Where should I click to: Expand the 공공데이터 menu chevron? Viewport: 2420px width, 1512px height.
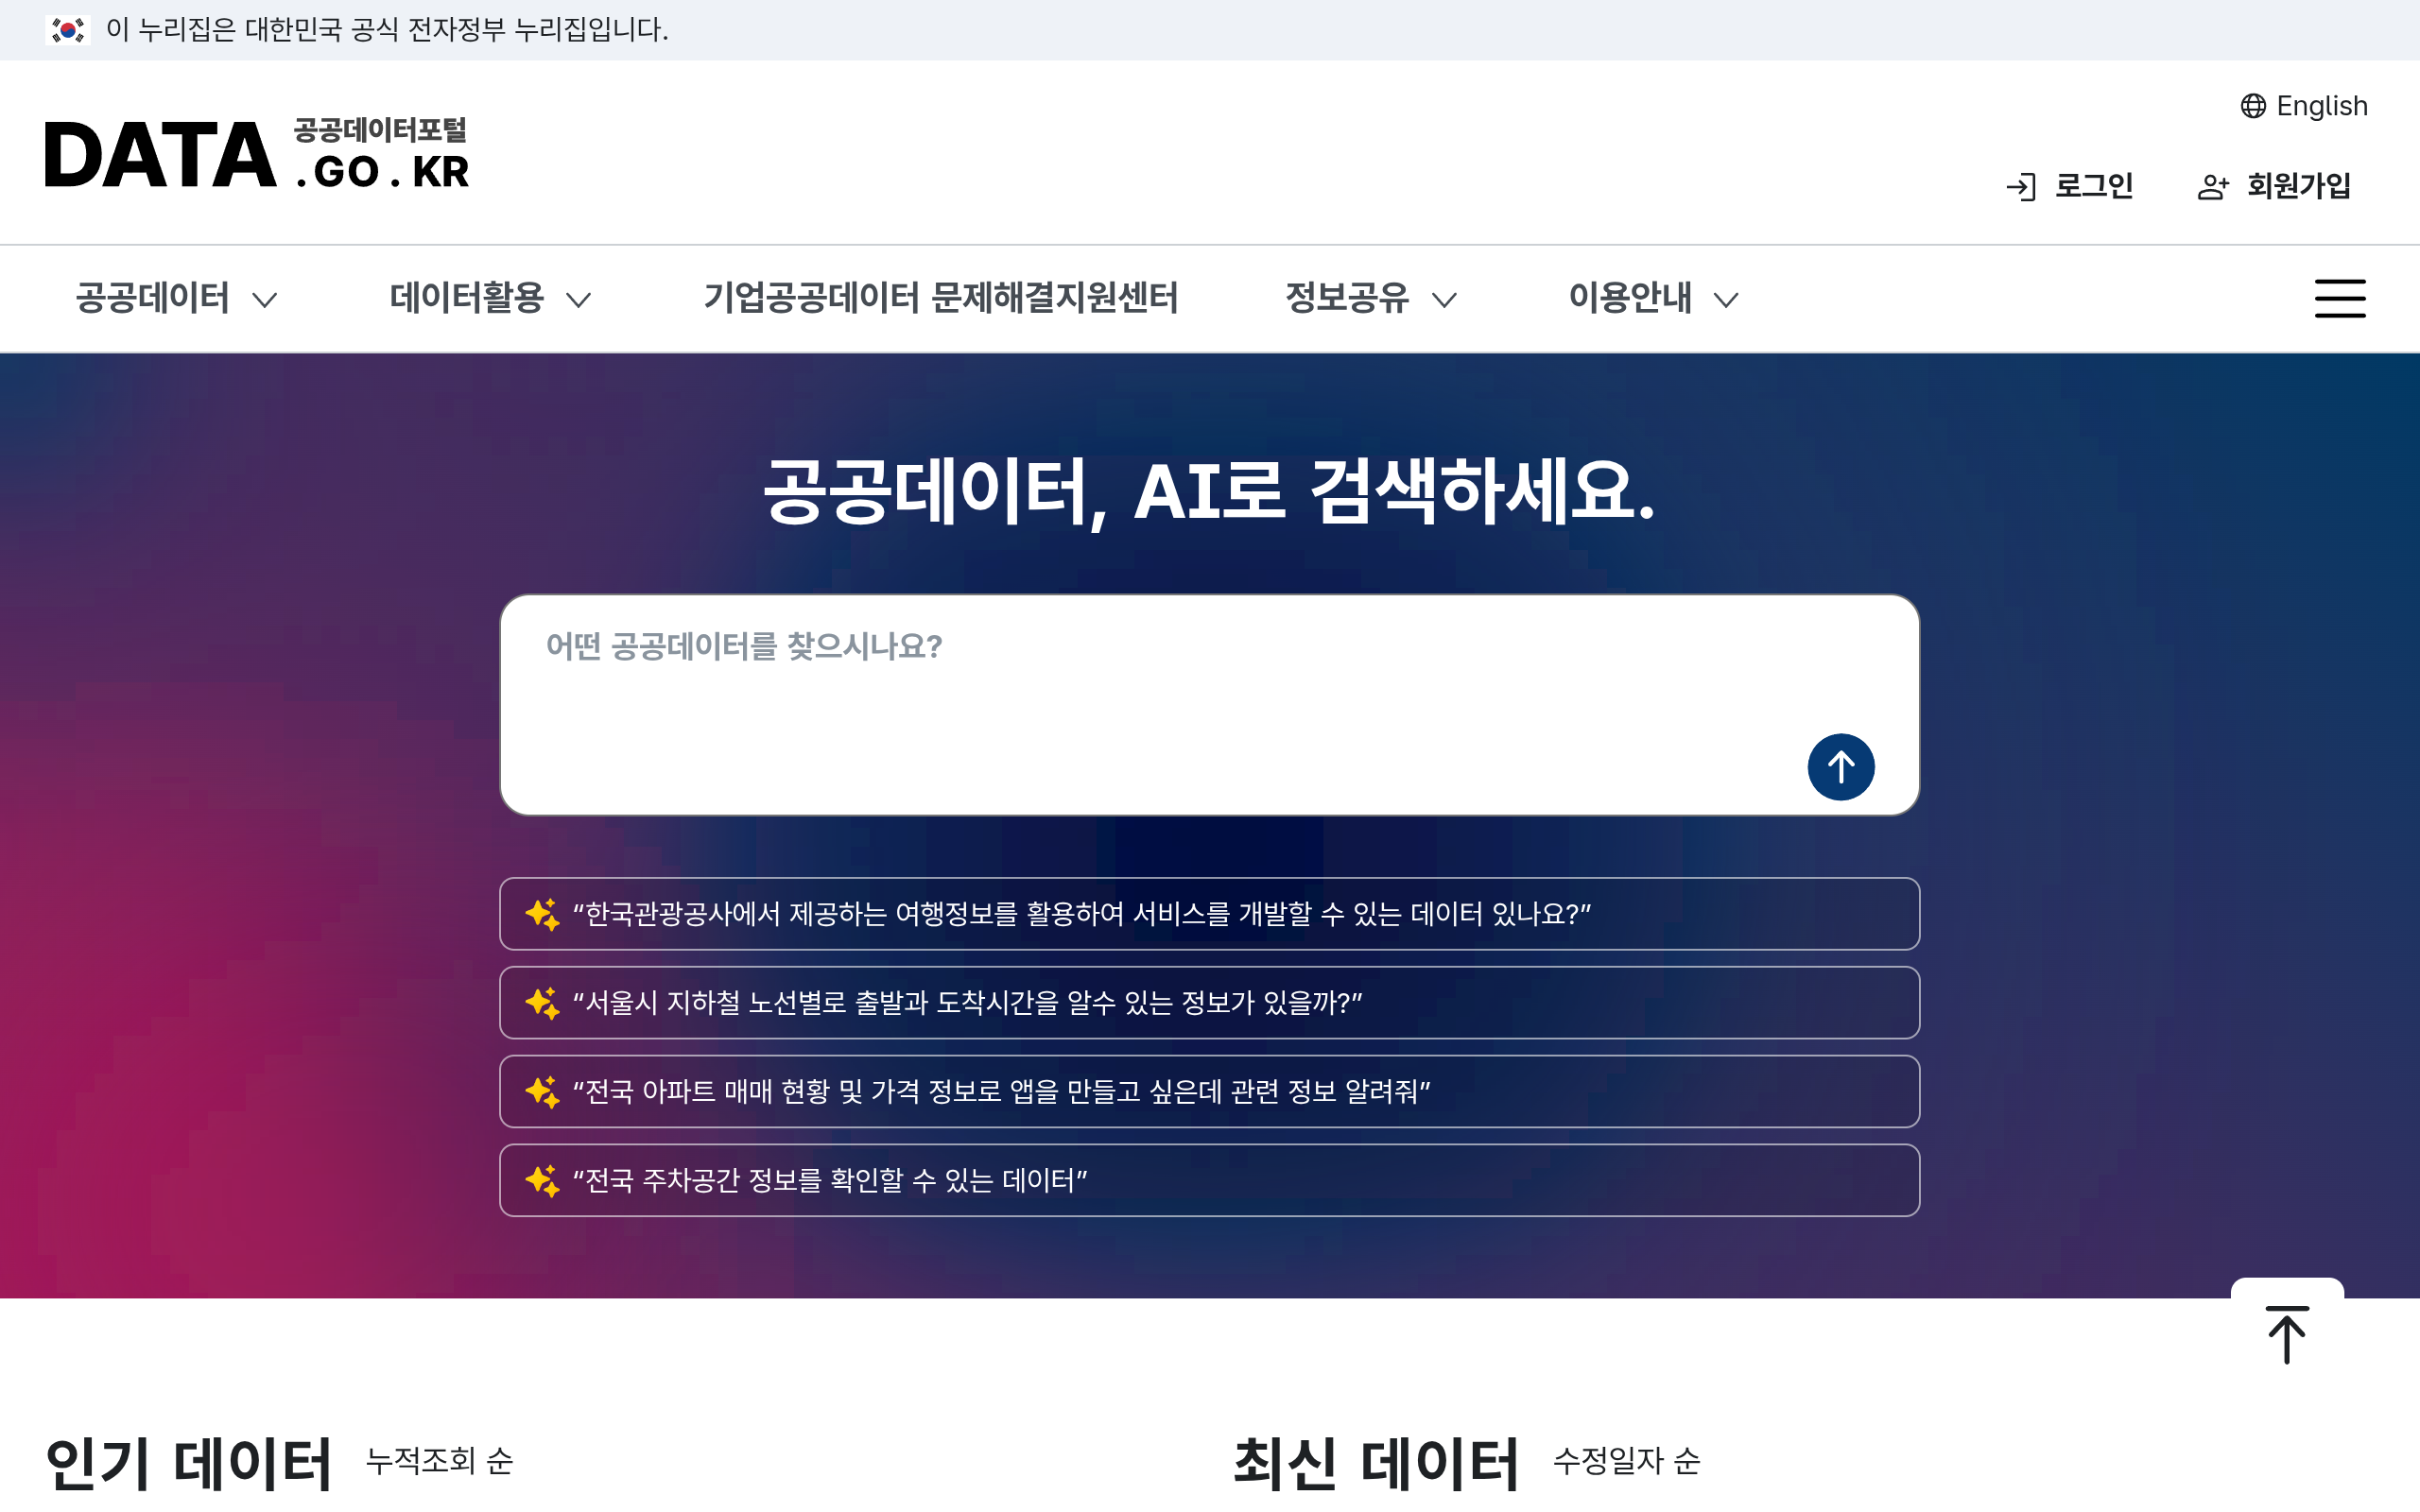tap(264, 300)
